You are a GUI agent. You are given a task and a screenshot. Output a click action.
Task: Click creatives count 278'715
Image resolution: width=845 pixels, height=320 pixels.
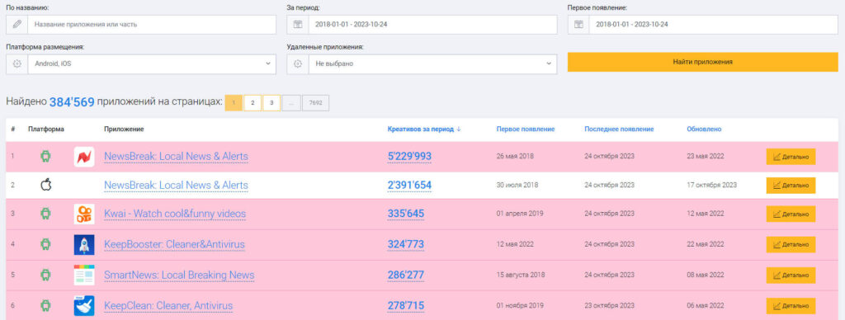pyautogui.click(x=406, y=305)
